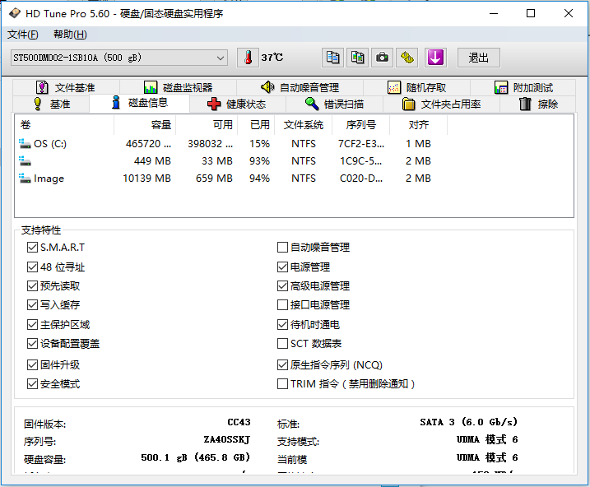Click the 文件系统 column header
This screenshot has height=487, width=590.
pos(304,125)
